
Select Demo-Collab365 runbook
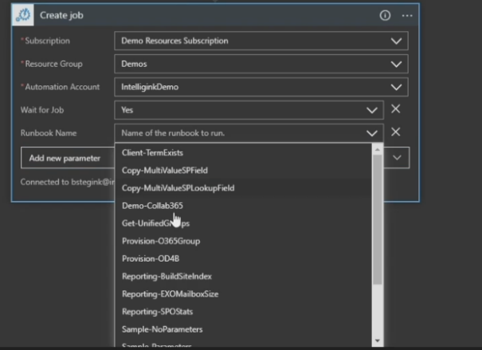coord(243,206)
